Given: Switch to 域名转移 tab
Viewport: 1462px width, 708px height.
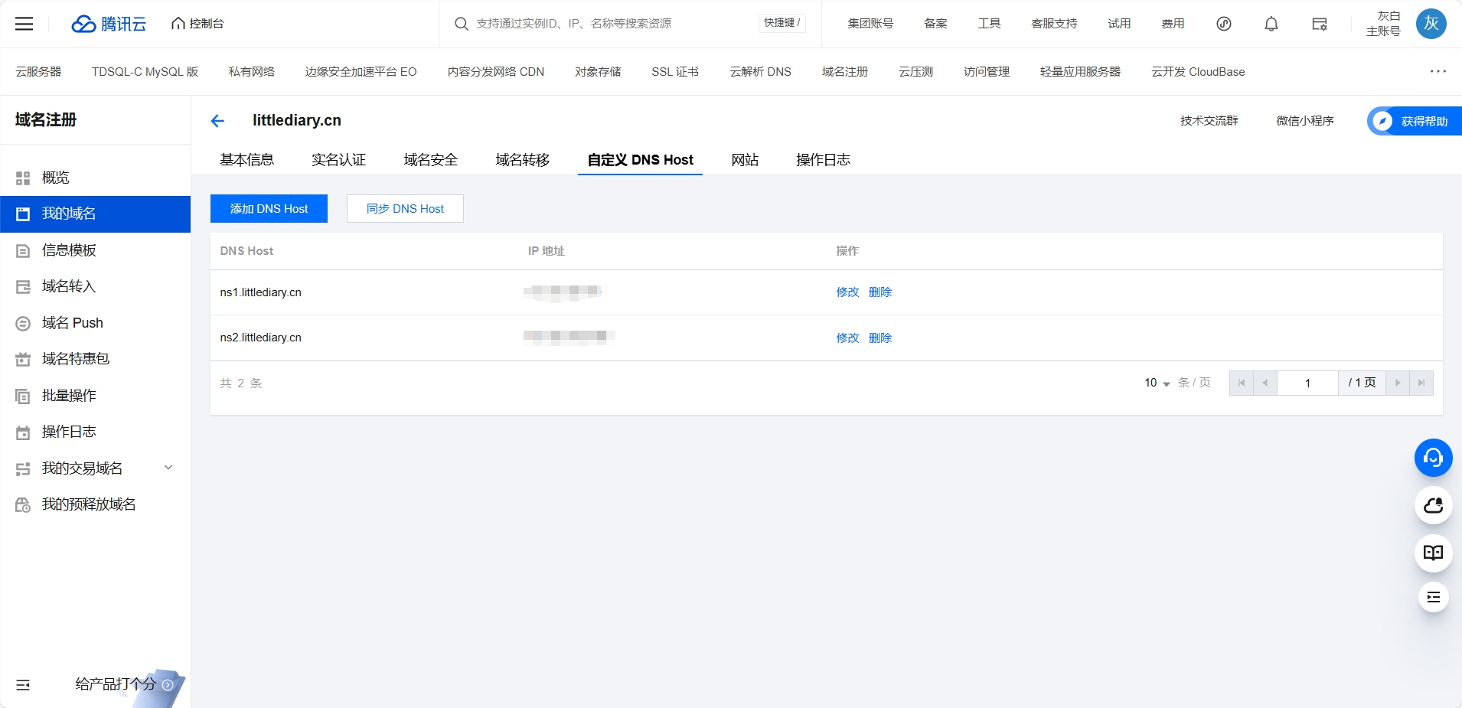Looking at the screenshot, I should 522,160.
